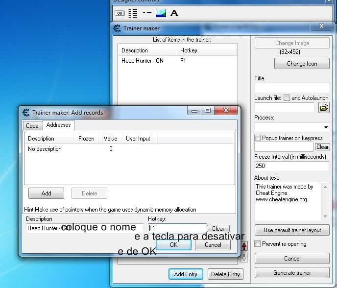Select the Head Hunter - ON list entry
This screenshot has width=337, height=288.
click(x=143, y=61)
